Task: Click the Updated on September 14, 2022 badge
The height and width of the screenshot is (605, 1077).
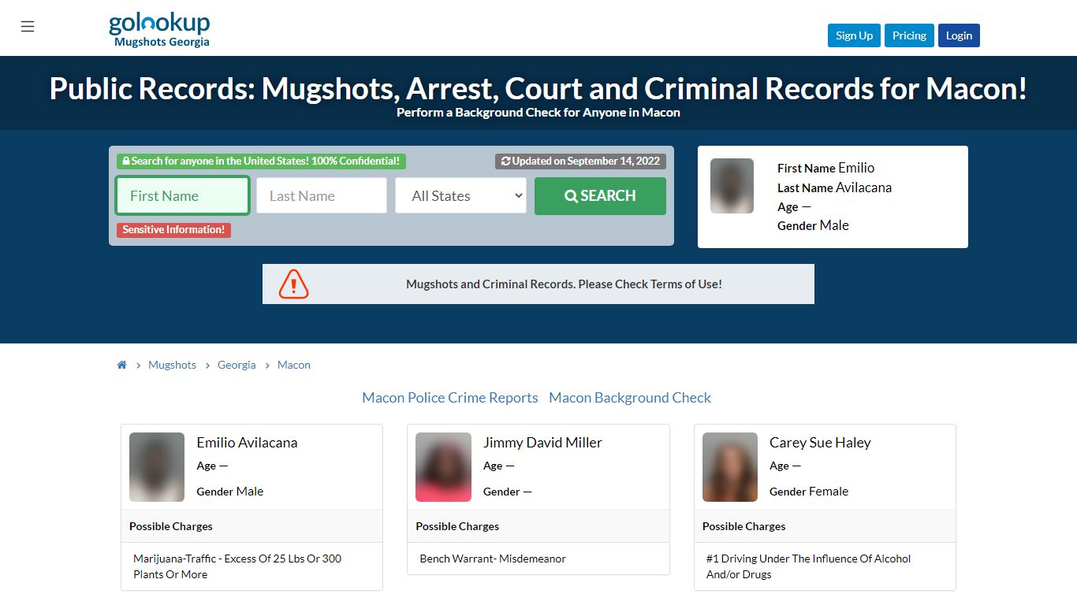Action: 580,161
